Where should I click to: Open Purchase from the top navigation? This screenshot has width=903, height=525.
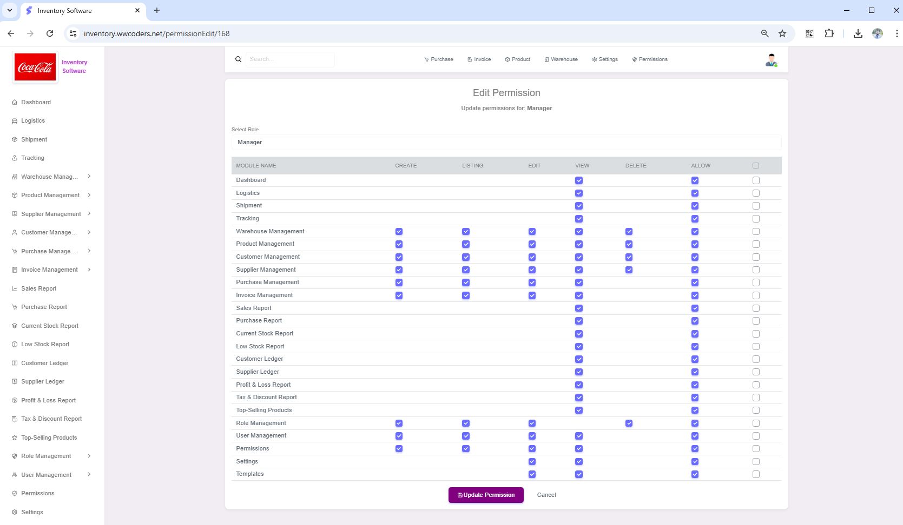(439, 59)
